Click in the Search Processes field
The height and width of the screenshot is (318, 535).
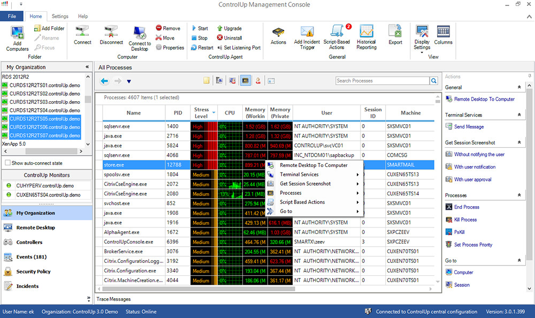pyautogui.click(x=383, y=81)
